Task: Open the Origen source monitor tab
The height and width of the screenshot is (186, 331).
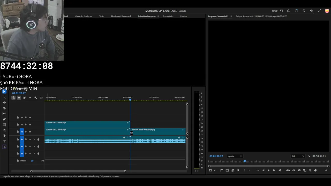Action: (261, 16)
